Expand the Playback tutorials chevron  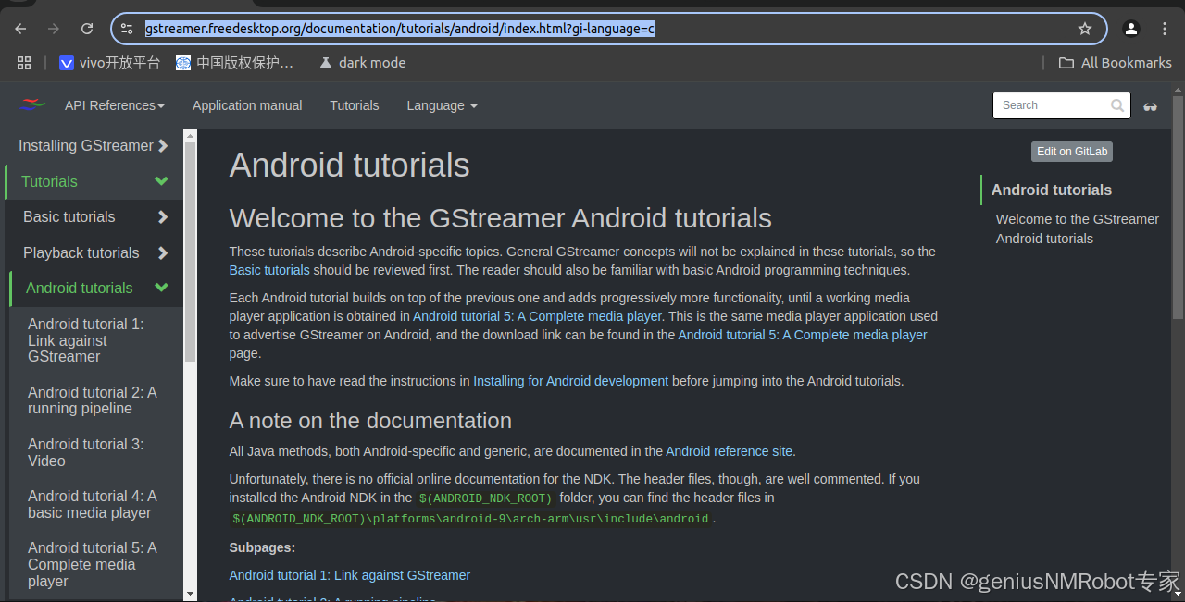pyautogui.click(x=163, y=252)
